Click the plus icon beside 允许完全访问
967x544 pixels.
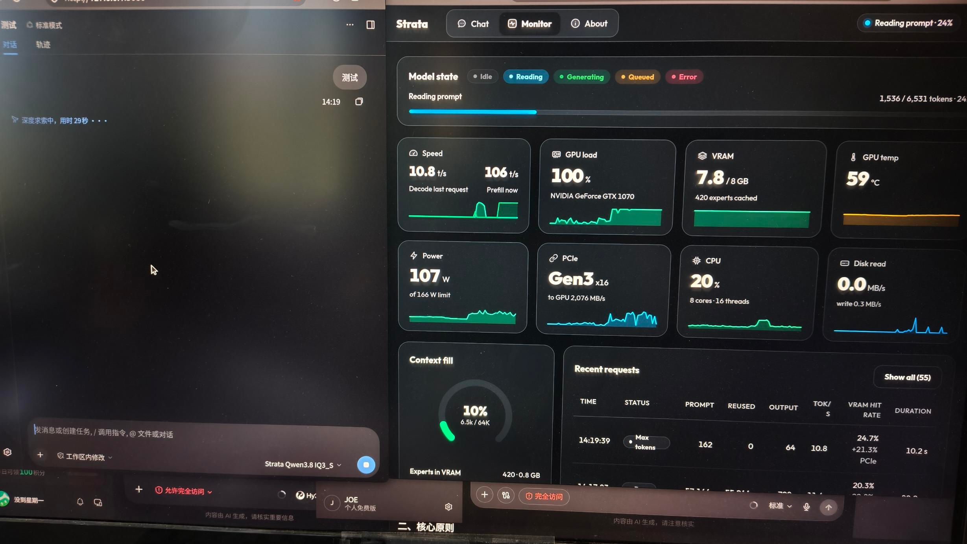tap(138, 489)
